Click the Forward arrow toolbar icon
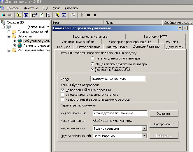 pos(10,15)
